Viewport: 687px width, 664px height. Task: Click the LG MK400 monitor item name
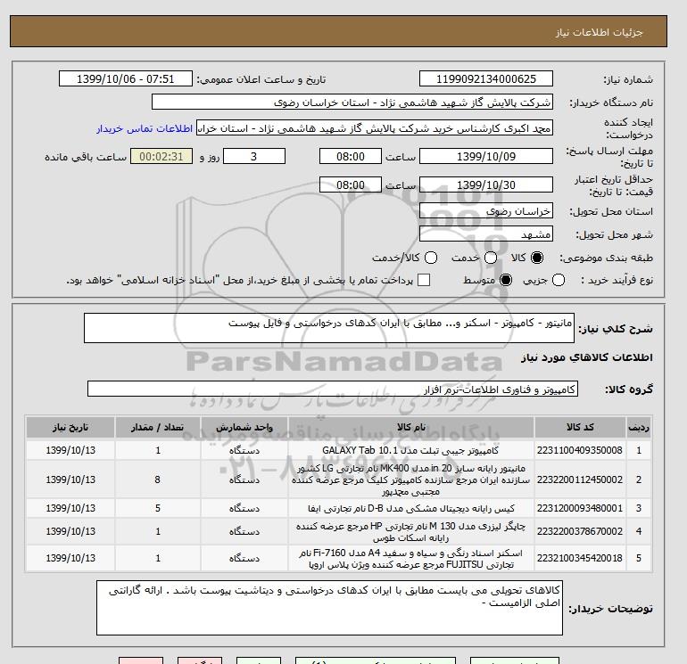(411, 480)
